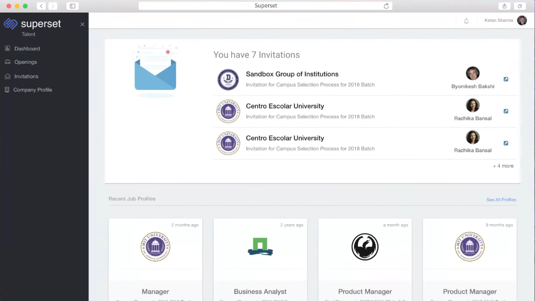Open second Centro Escolar invitation link icon
Screen dimensions: 535x301
coord(505,143)
